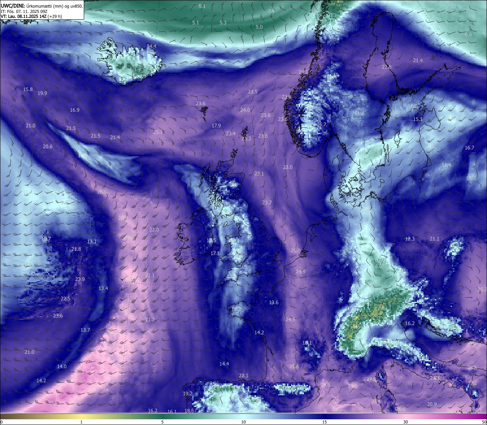Click the map value '22.6'
The width and height of the screenshot is (487, 425).
[387, 67]
